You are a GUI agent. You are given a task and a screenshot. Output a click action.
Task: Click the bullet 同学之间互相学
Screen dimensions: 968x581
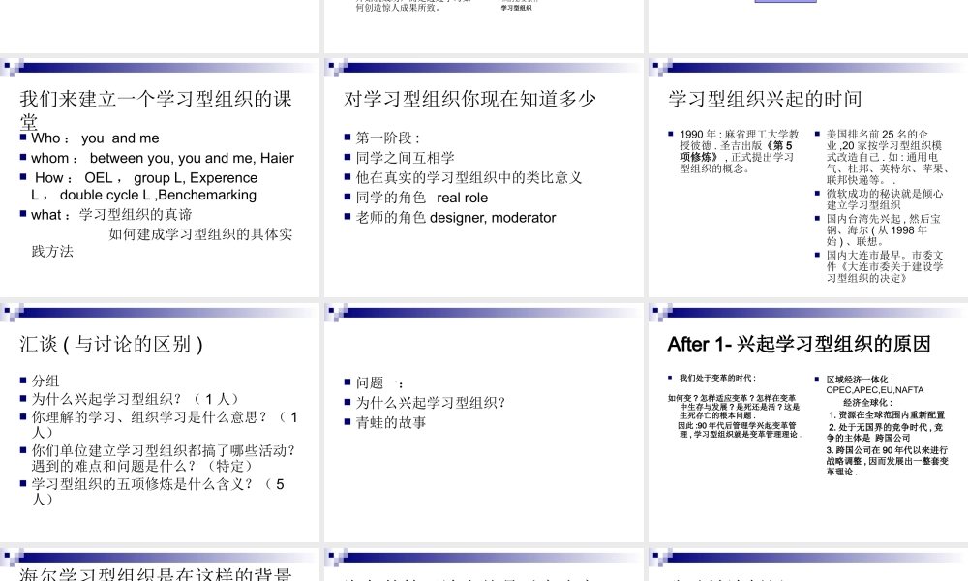pyautogui.click(x=405, y=158)
